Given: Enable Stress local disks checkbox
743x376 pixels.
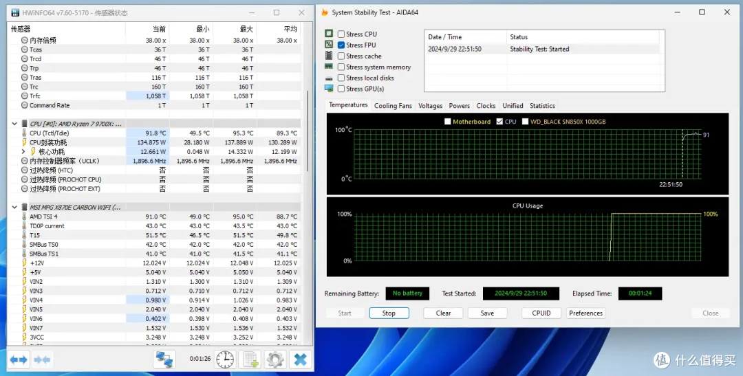Looking at the screenshot, I should coord(341,78).
